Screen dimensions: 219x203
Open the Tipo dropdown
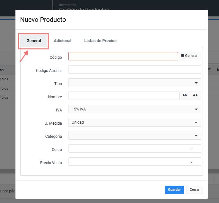[x=134, y=83]
